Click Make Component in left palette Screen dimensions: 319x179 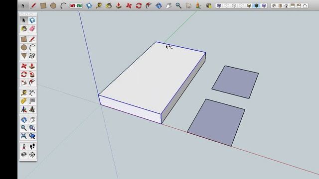tap(32, 20)
